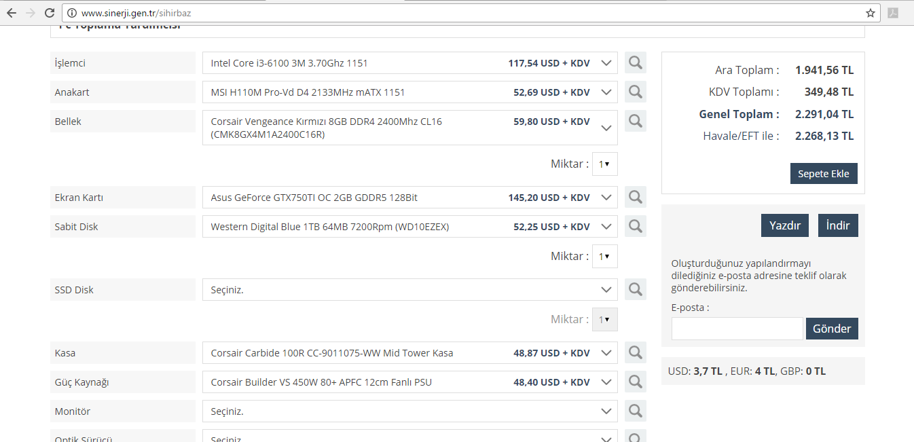Image resolution: width=914 pixels, height=442 pixels.
Task: Open the İşlemci dropdown showing Intel Core i3-6100
Action: pos(410,63)
